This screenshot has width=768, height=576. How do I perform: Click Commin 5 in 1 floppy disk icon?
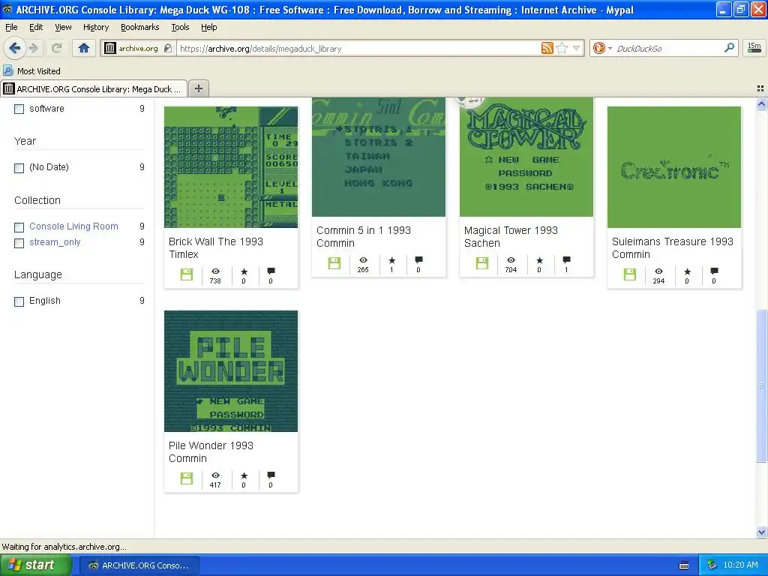(x=334, y=263)
